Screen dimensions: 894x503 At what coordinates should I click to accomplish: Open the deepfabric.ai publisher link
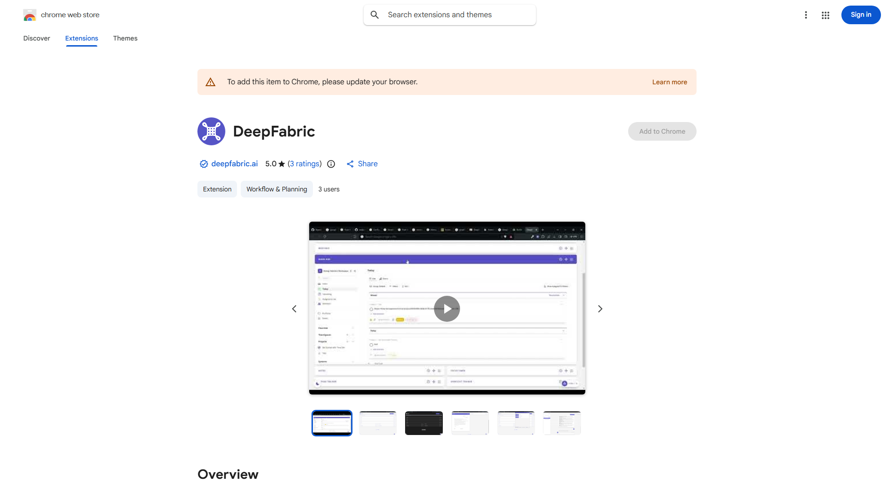click(234, 164)
